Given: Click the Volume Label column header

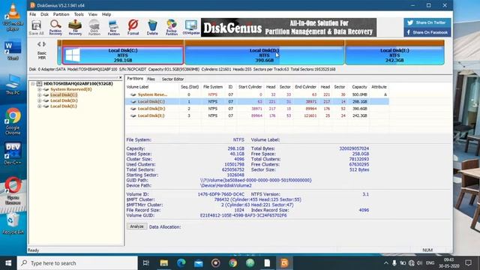Looking at the screenshot, I should 137,87.
